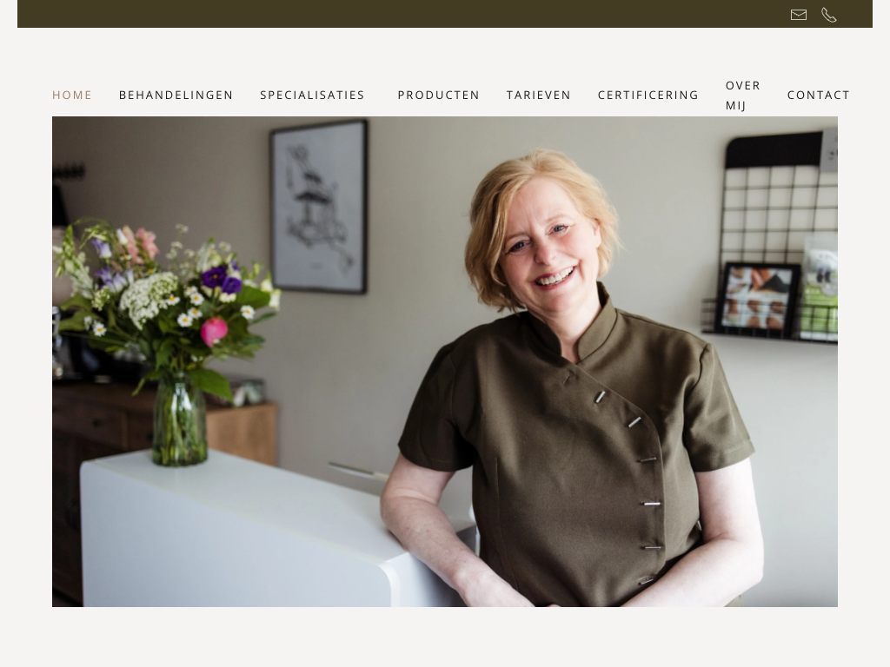The height and width of the screenshot is (667, 890).
Task: Click the hero photo of the smiling woman
Action: (445, 361)
